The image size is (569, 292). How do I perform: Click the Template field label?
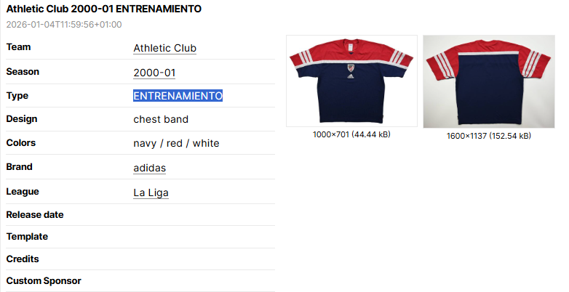[27, 237]
